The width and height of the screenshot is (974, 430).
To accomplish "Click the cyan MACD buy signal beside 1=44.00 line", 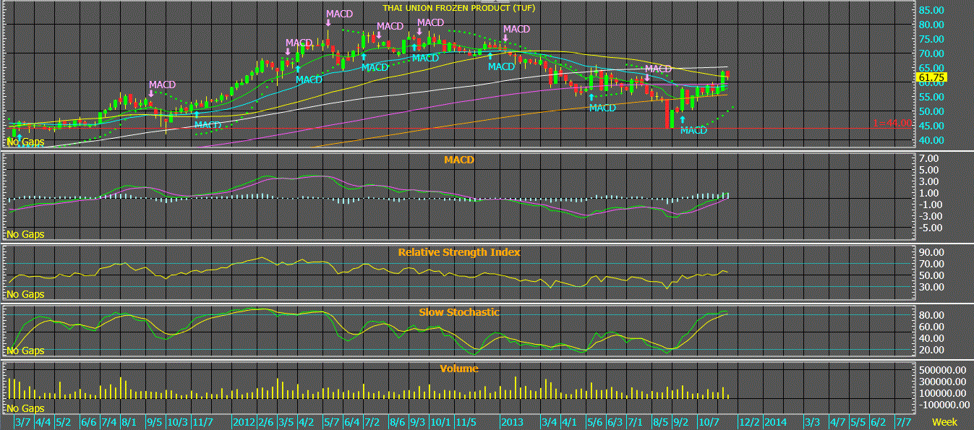I will pos(693,130).
